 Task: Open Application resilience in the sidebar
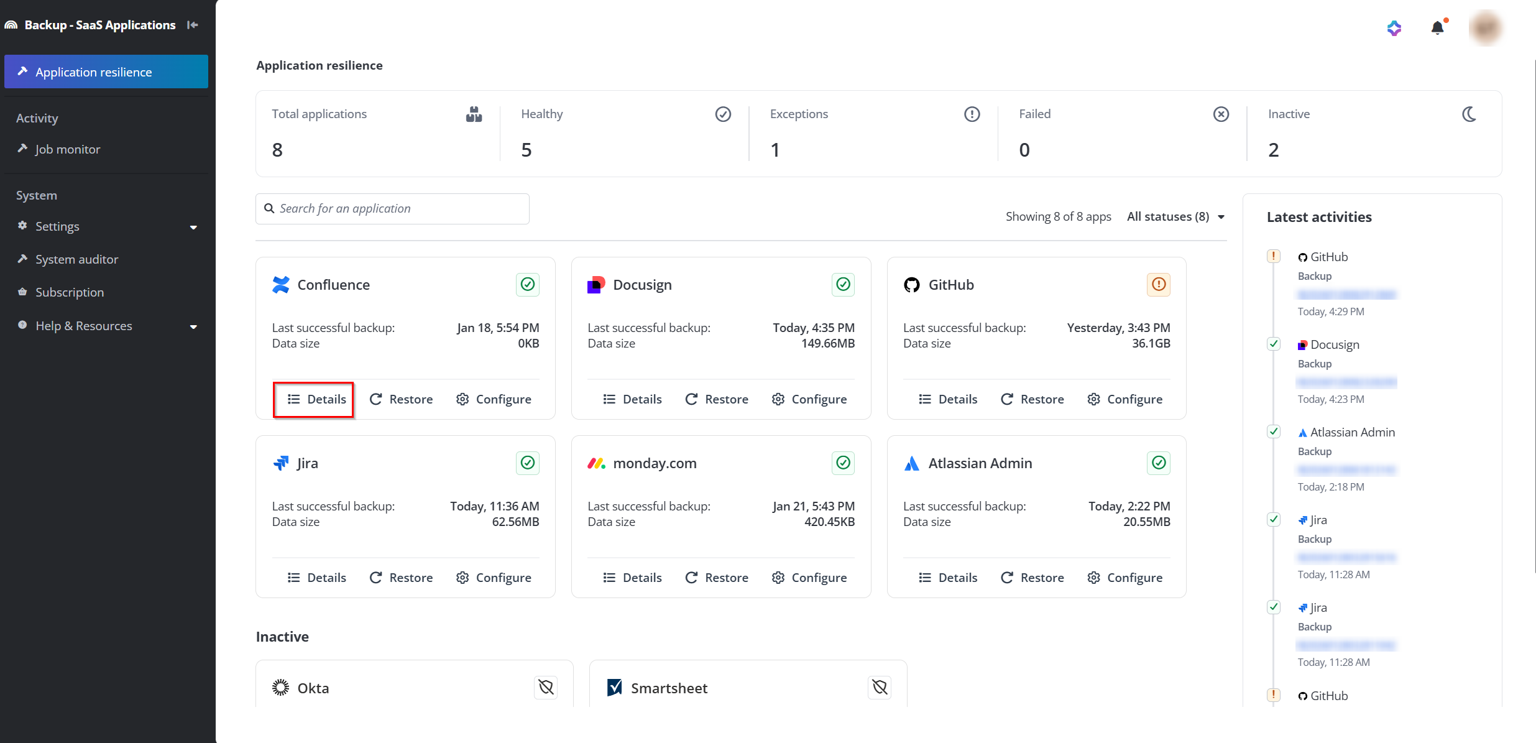(106, 72)
